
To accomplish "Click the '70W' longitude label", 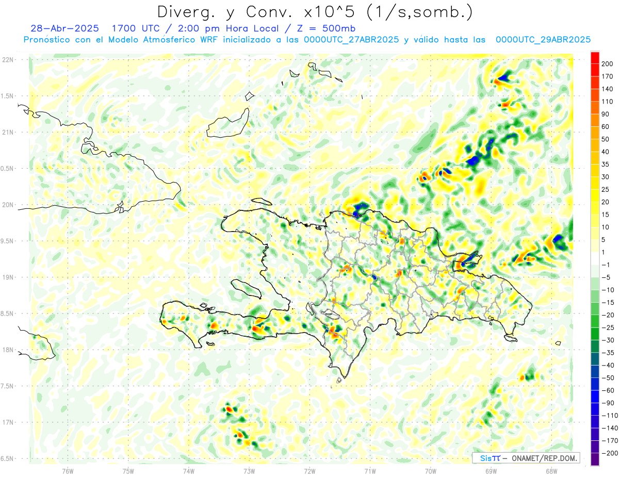I will coord(431,471).
